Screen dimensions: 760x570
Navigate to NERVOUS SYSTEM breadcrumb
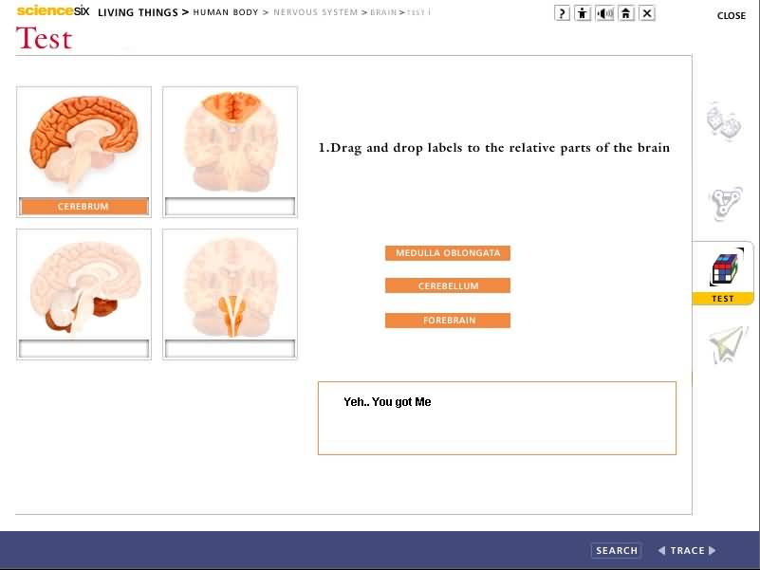tap(315, 13)
